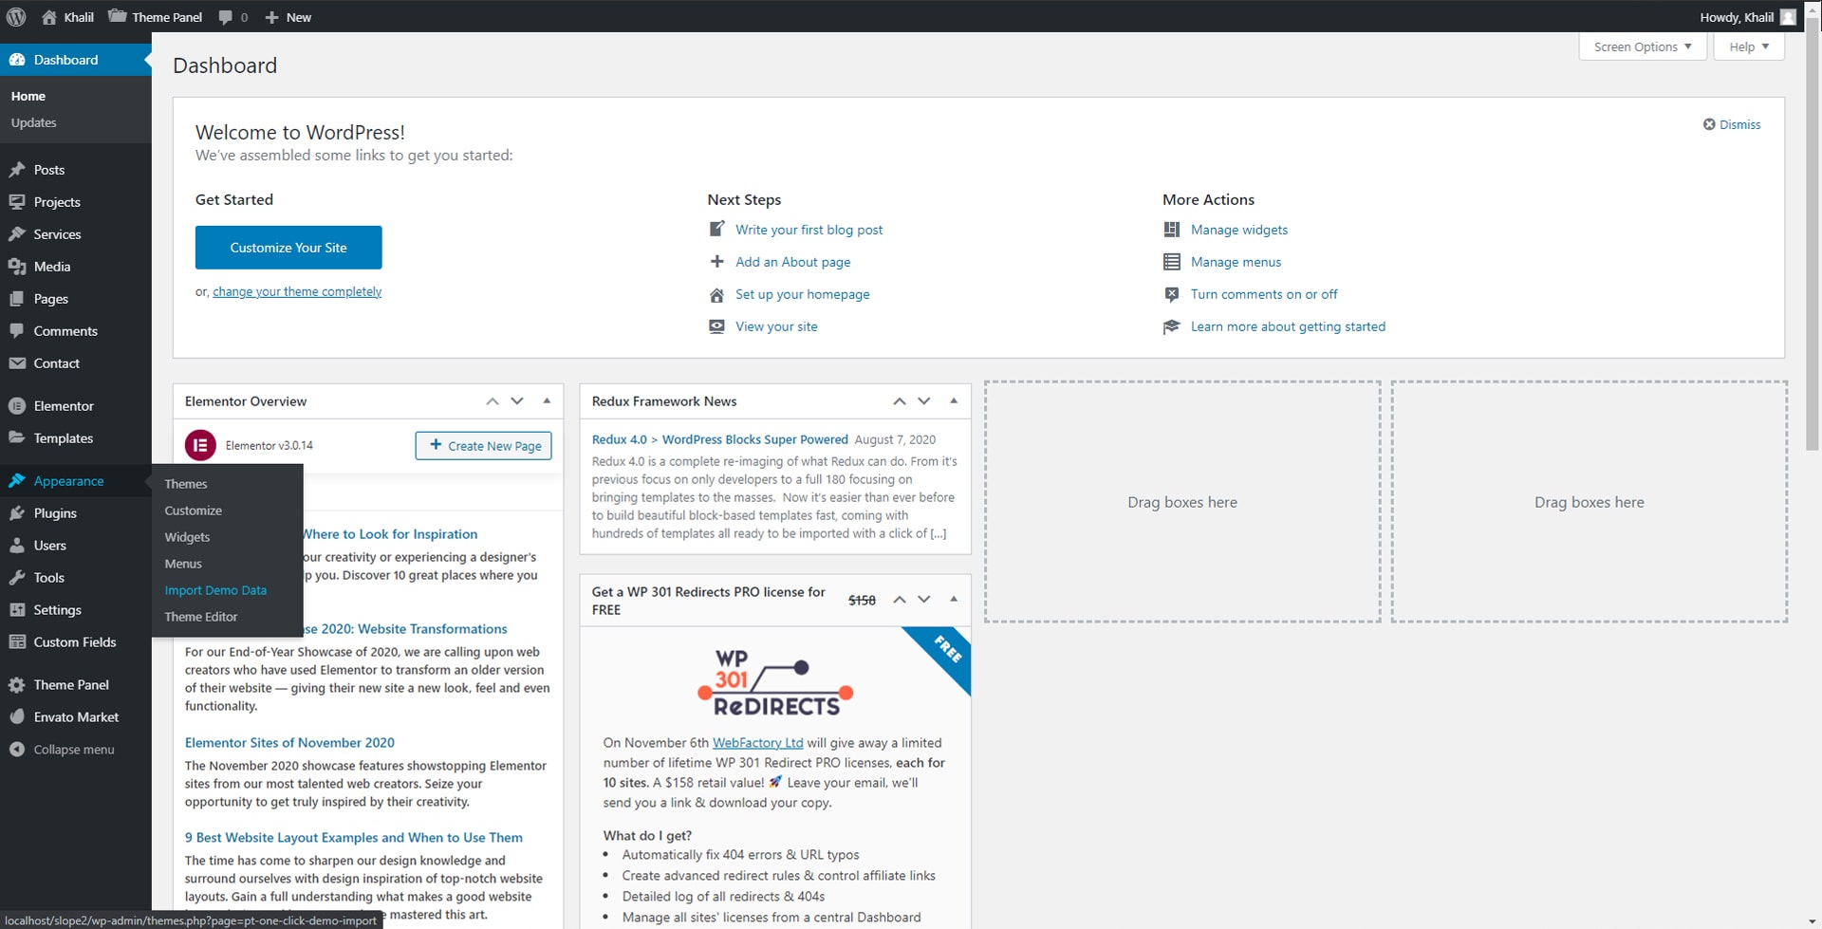This screenshot has width=1822, height=929.
Task: Click the Services wrench icon in sidebar
Action: point(17,234)
